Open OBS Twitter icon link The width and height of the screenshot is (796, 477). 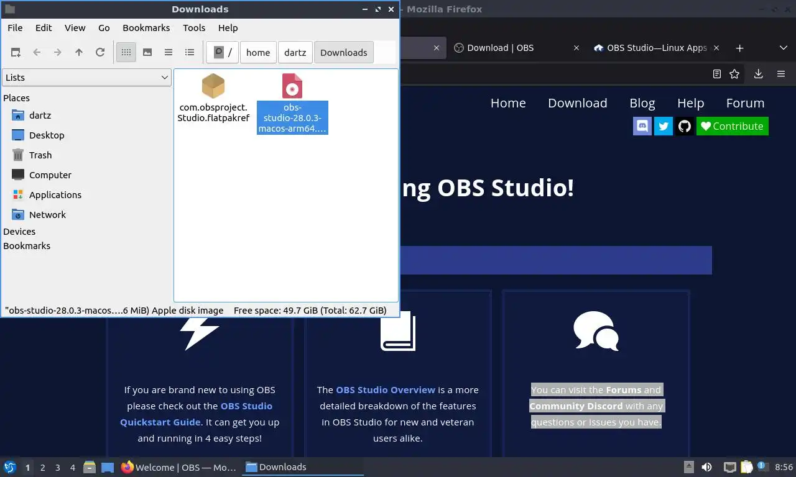point(664,126)
